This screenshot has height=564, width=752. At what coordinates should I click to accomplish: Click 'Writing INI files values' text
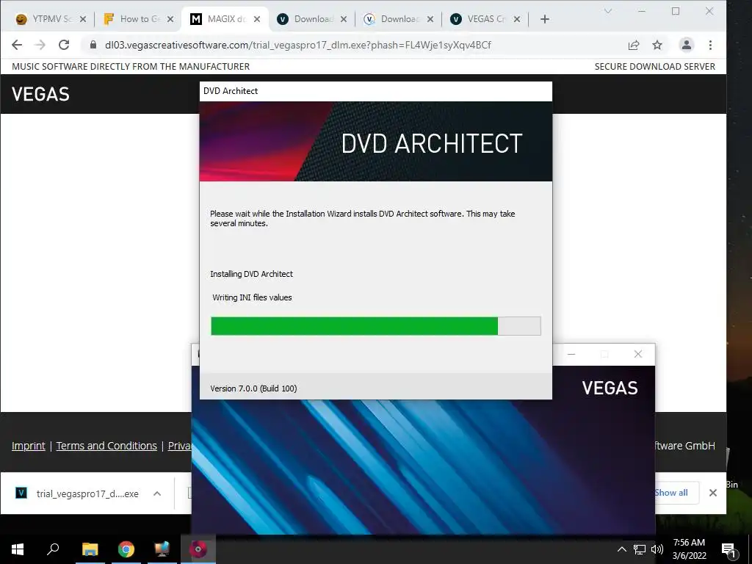(253, 297)
